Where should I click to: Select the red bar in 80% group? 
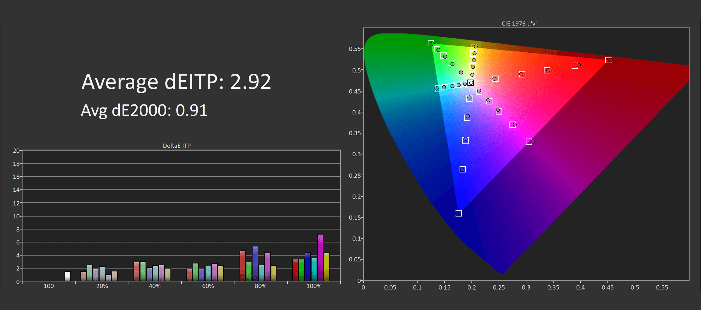tap(243, 265)
